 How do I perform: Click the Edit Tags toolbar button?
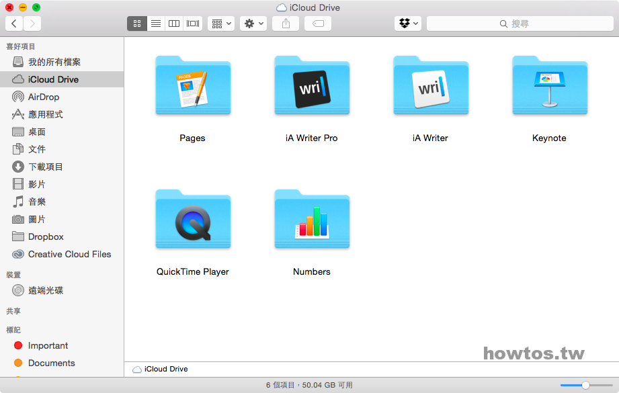coord(318,24)
